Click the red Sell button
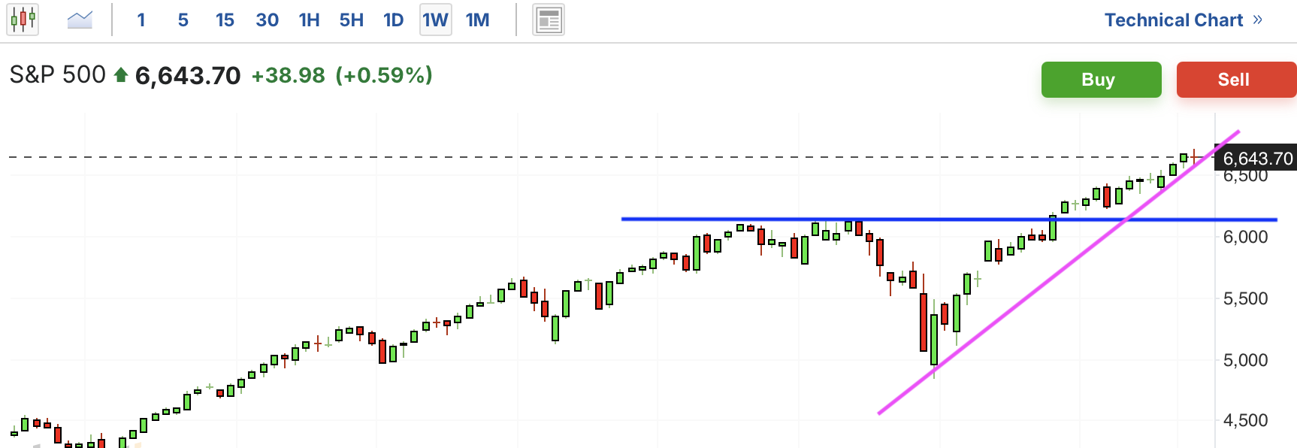 point(1236,80)
